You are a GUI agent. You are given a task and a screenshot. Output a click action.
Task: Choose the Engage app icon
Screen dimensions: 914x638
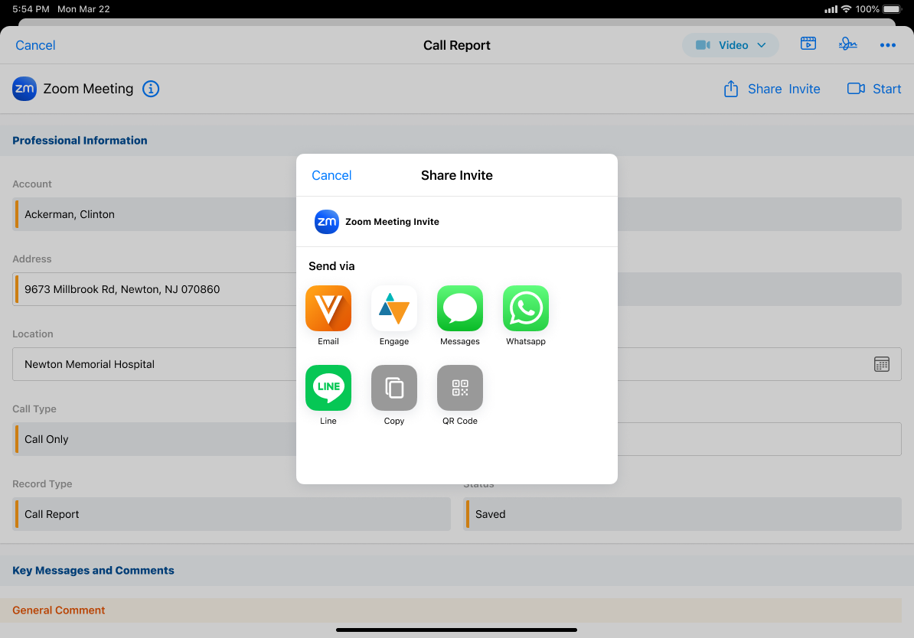394,308
